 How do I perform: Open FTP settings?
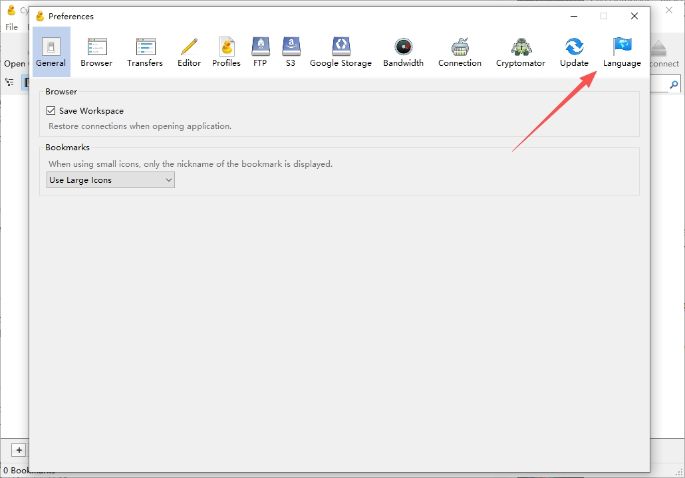tap(260, 52)
